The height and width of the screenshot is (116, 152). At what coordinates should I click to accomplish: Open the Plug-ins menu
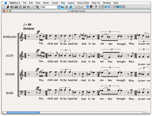pyautogui.click(x=96, y=3)
